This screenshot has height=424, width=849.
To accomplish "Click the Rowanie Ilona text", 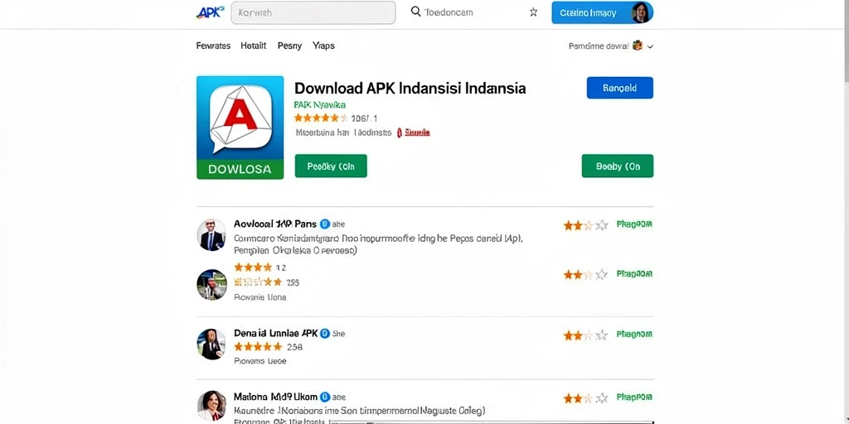I will 260,297.
